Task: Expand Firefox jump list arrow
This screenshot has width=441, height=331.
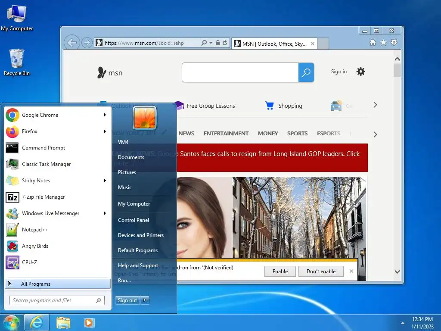Action: pos(105,131)
